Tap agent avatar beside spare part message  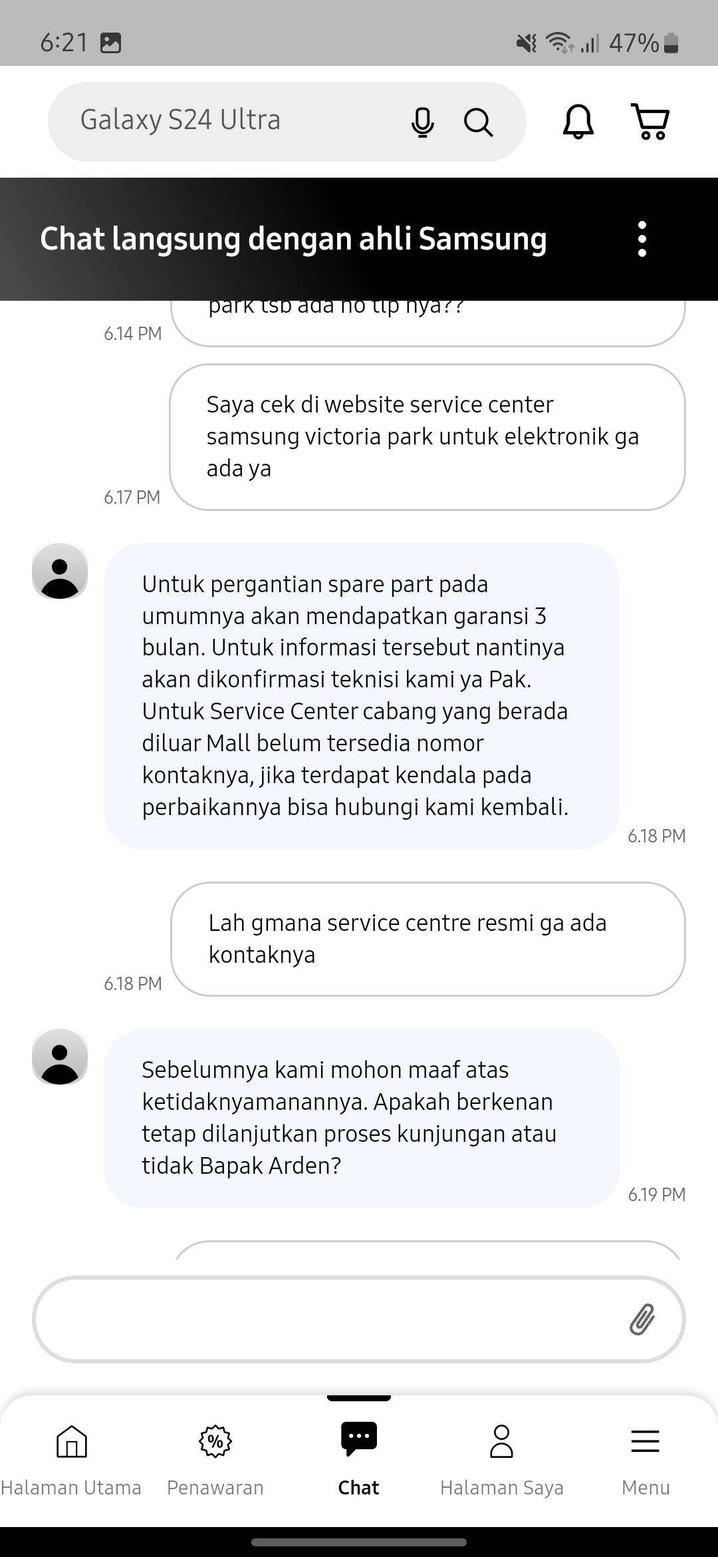[60, 571]
